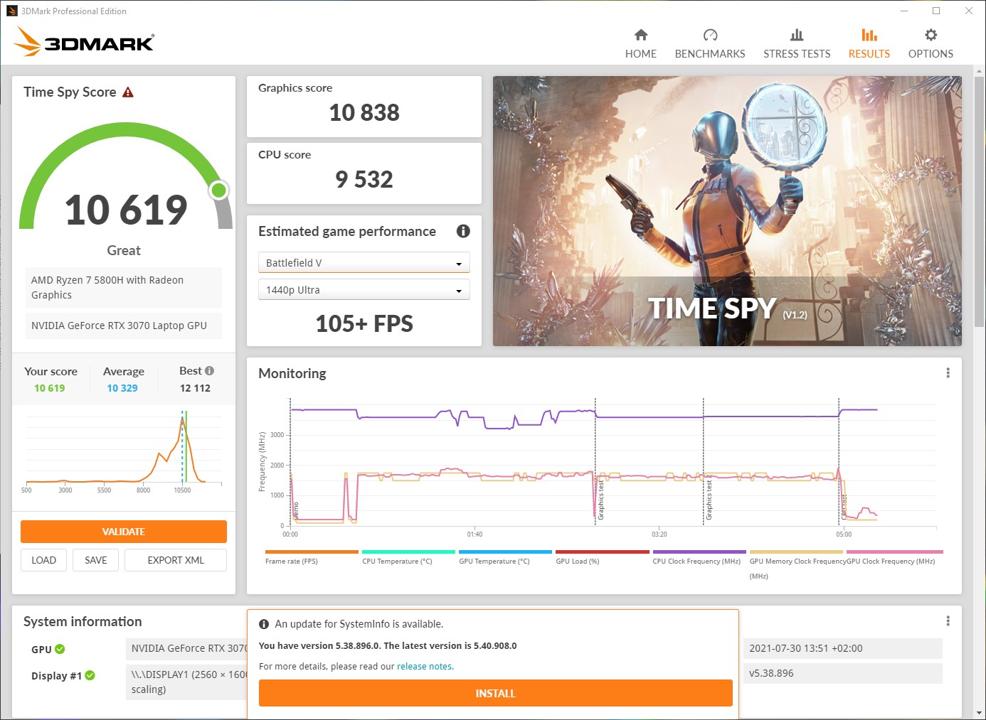Toggle the Frame rate (FPS) legend entry
The width and height of the screenshot is (986, 720).
point(312,557)
